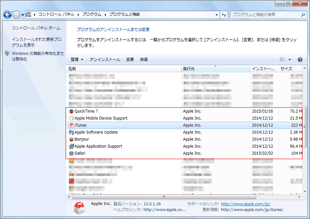Select QuickTime 7 program name
This screenshot has width=310, height=219.
[86, 111]
